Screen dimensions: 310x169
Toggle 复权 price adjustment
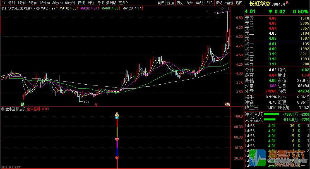[161, 3]
